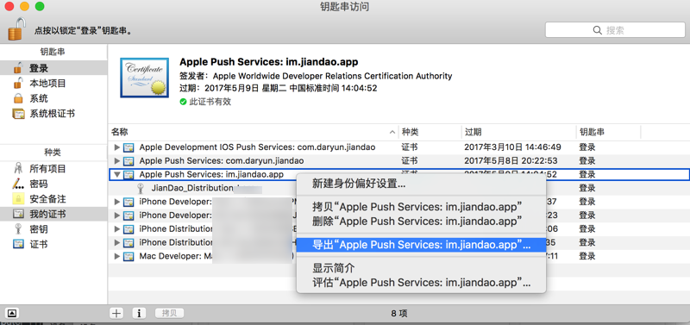Click note icon next to 安全备注
Image resolution: width=690 pixels, height=325 pixels.
click(18, 199)
